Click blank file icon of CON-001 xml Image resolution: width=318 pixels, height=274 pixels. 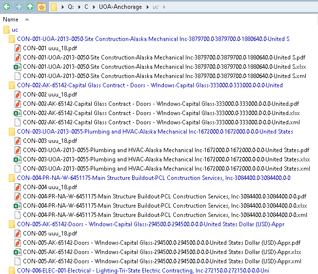18,76
